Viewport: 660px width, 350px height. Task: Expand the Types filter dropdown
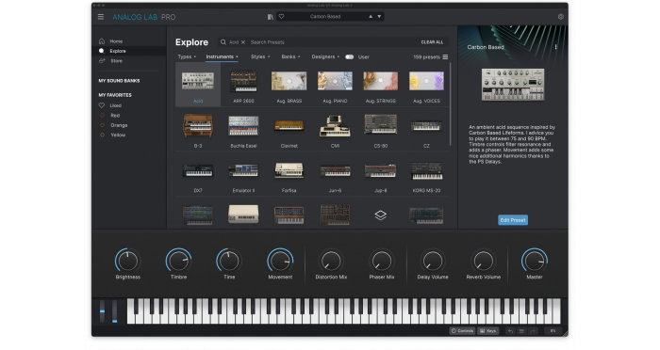187,56
